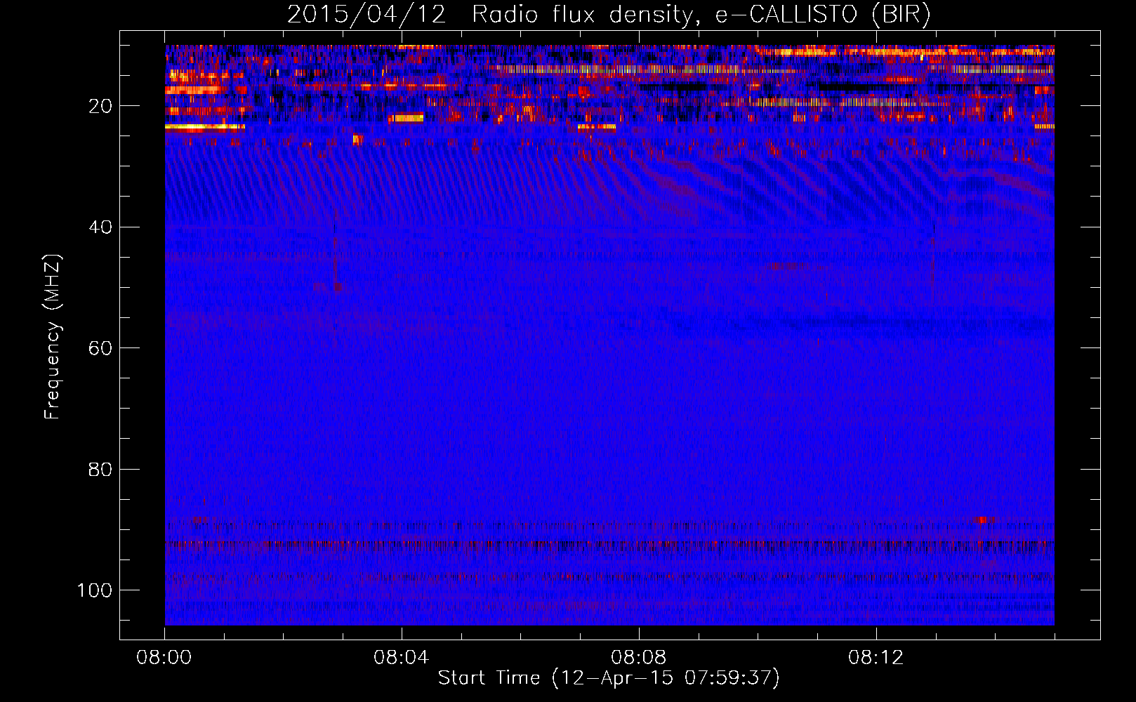This screenshot has width=1136, height=702.
Task: Click the 40 frequency tick label
Action: [x=100, y=227]
